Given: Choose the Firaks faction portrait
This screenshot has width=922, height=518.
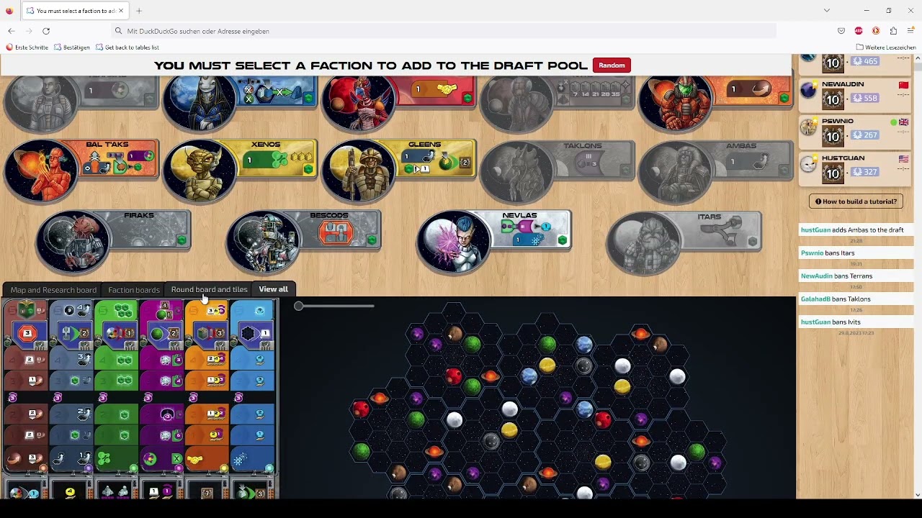Looking at the screenshot, I should [73, 242].
